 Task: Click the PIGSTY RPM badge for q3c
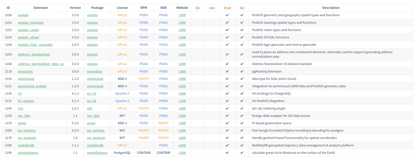coord(144,108)
